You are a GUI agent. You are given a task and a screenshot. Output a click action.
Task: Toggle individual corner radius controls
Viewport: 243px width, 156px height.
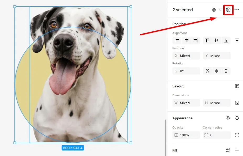(x=237, y=135)
